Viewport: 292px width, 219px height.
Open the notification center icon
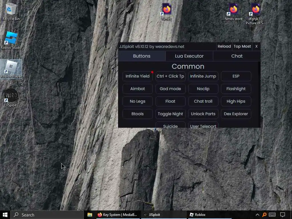pos(283,215)
